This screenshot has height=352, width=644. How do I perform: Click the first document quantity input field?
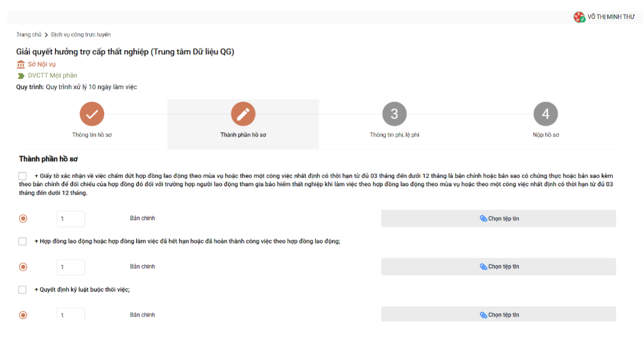(x=70, y=219)
